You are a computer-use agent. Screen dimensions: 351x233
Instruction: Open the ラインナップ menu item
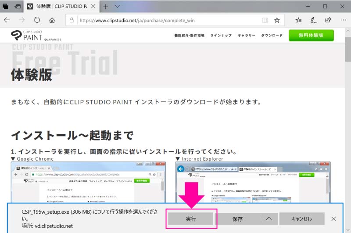pos(221,36)
